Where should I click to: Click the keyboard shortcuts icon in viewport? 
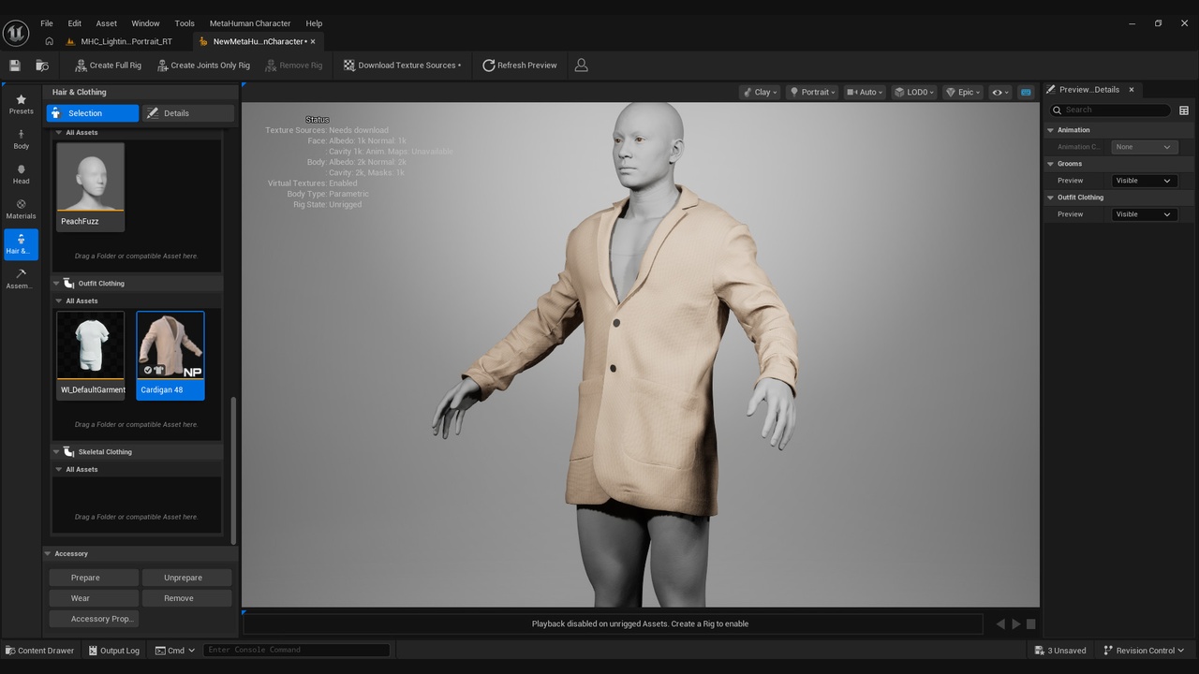tap(1026, 92)
